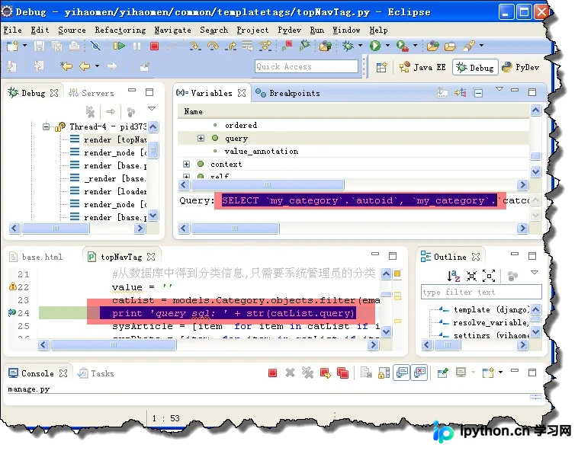578x451 pixels.
Task: Click red Terminate icon in Console toolbar
Action: tap(272, 373)
